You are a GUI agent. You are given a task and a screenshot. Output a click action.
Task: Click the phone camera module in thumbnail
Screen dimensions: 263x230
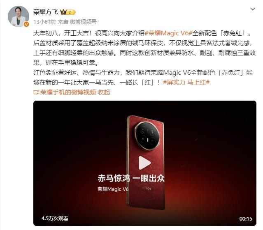(147, 136)
